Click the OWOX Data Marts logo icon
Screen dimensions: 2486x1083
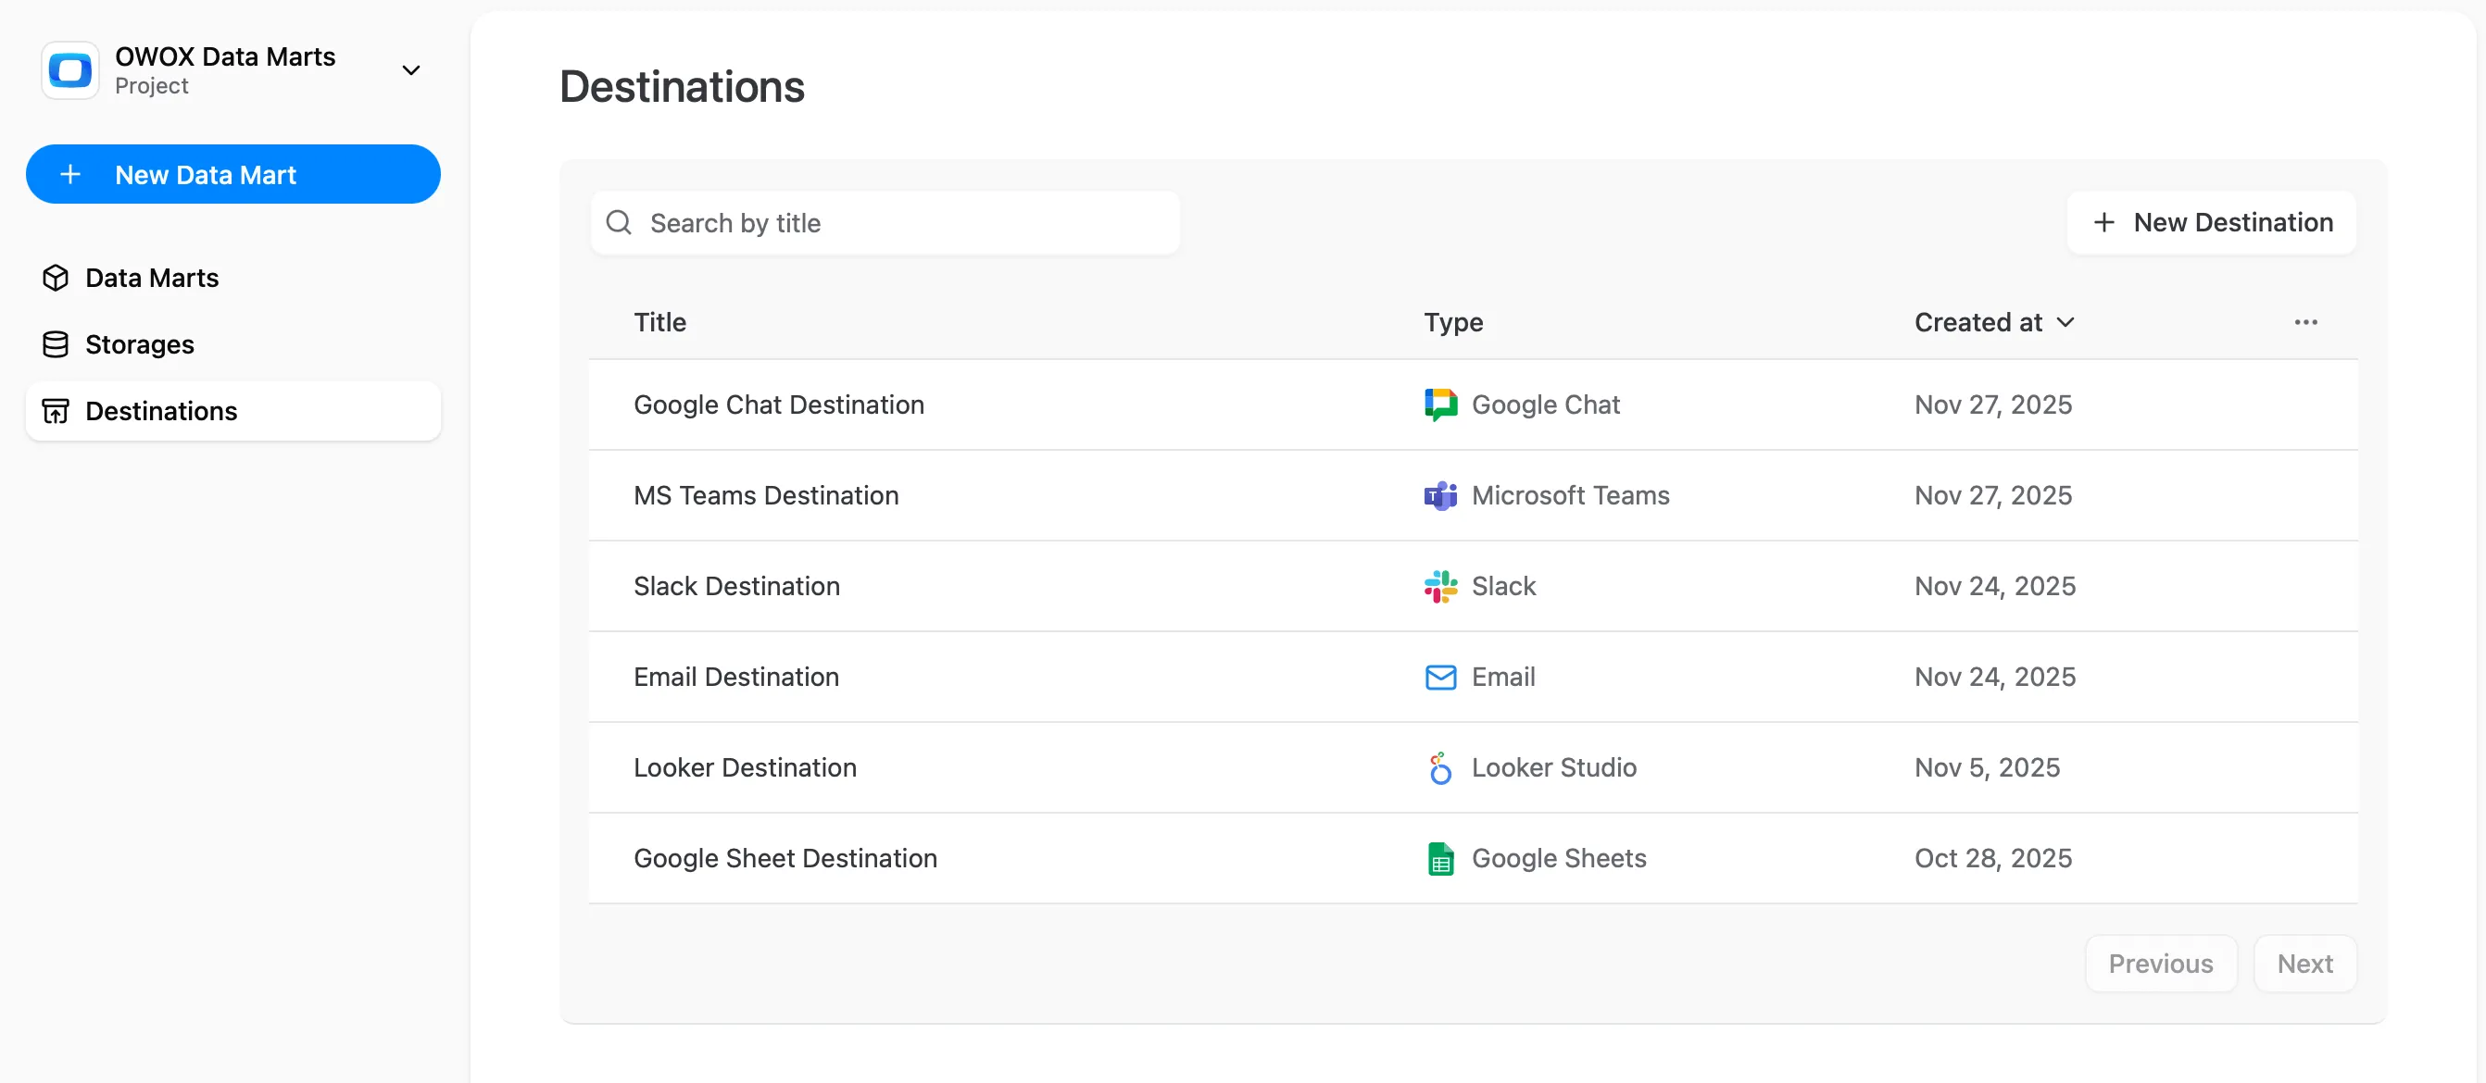[x=69, y=70]
